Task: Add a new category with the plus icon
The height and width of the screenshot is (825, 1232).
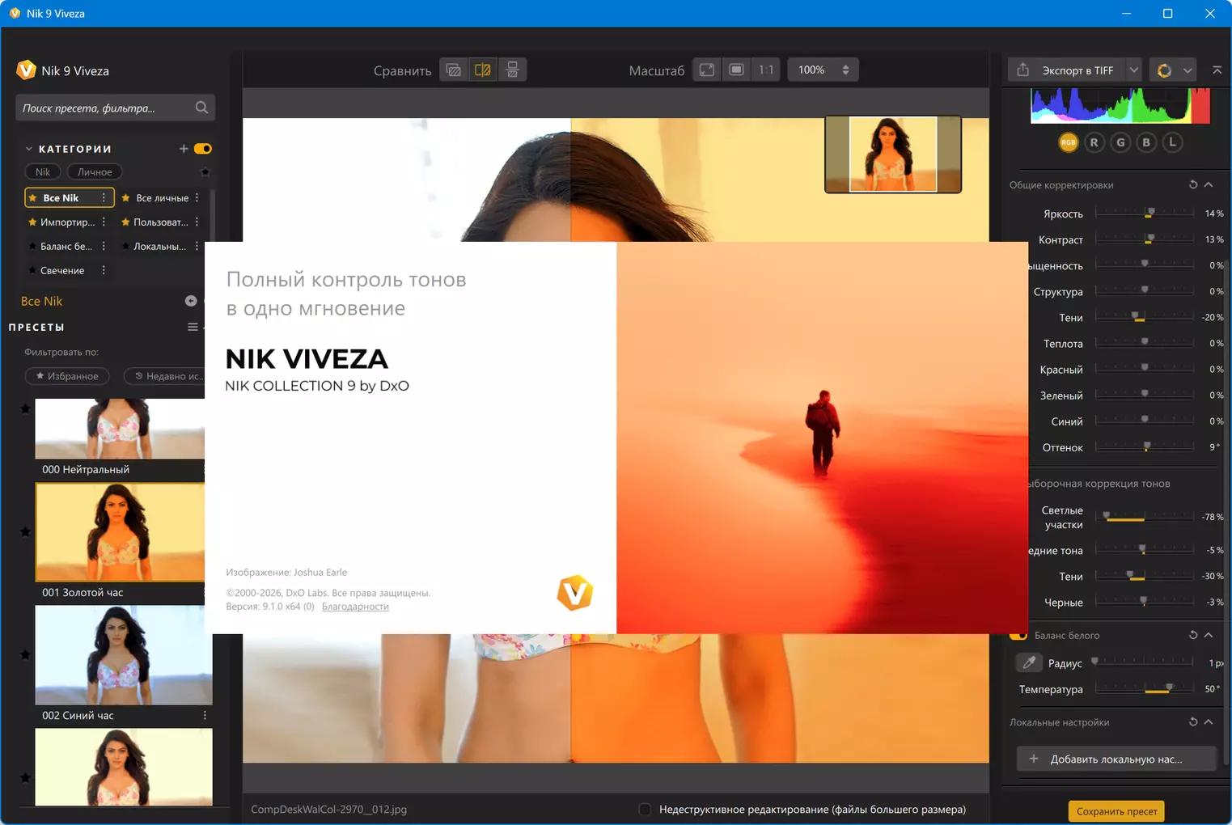Action: point(184,149)
